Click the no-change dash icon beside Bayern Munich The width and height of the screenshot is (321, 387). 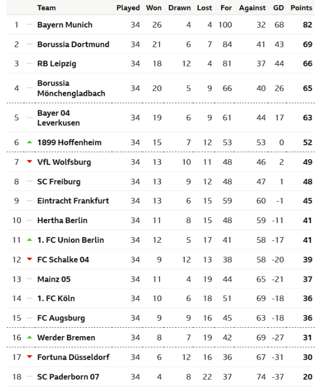[30, 25]
